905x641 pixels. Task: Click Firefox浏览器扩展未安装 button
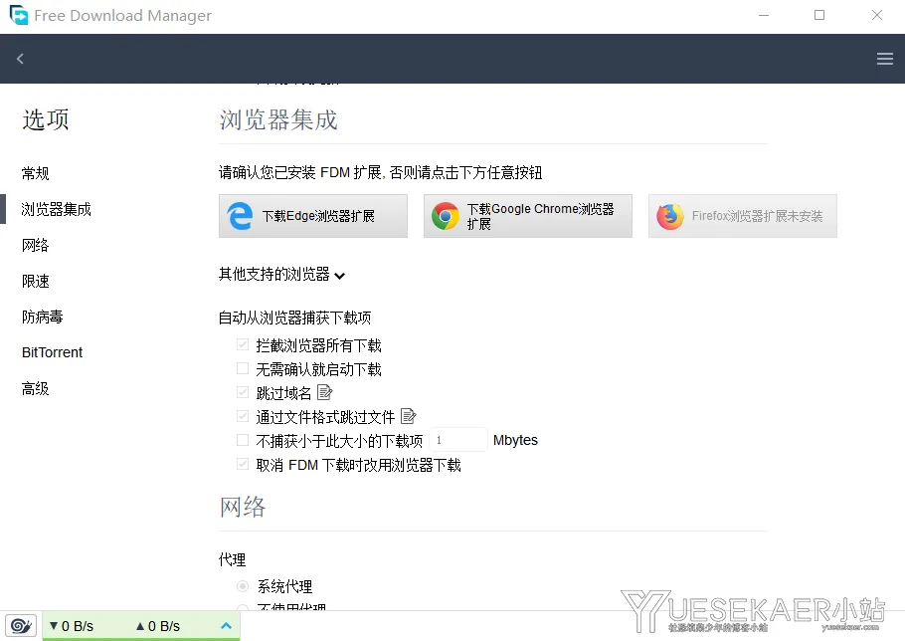pyautogui.click(x=742, y=216)
